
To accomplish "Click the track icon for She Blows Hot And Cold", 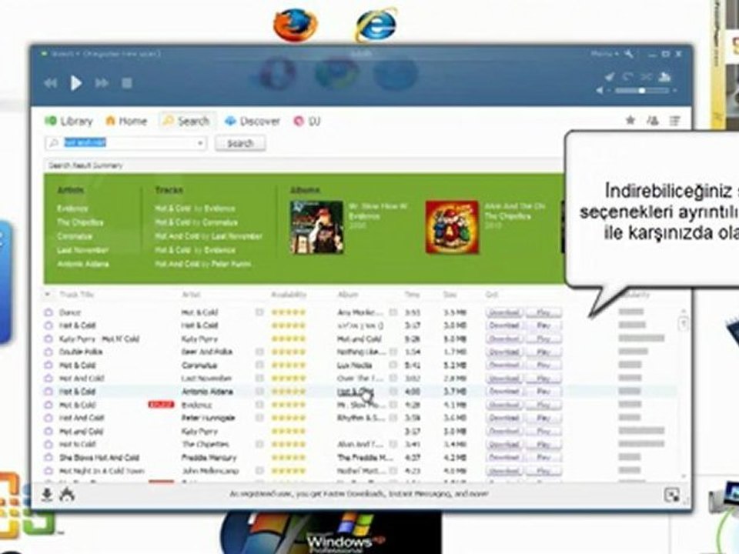I will 48,457.
